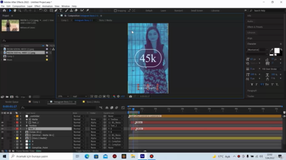Screen dimensions: 286x160
Task: Open the Render Queue tab
Action: pos(12,102)
